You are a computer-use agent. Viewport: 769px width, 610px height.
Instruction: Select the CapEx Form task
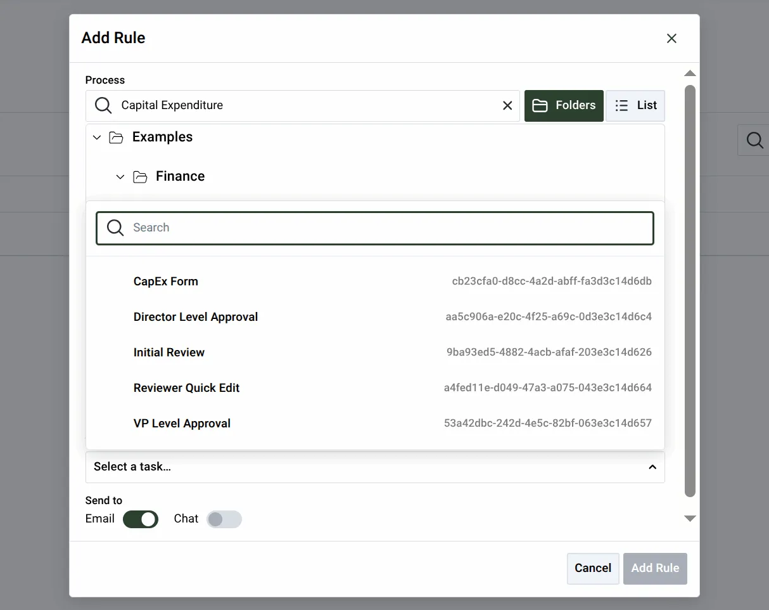click(375, 282)
